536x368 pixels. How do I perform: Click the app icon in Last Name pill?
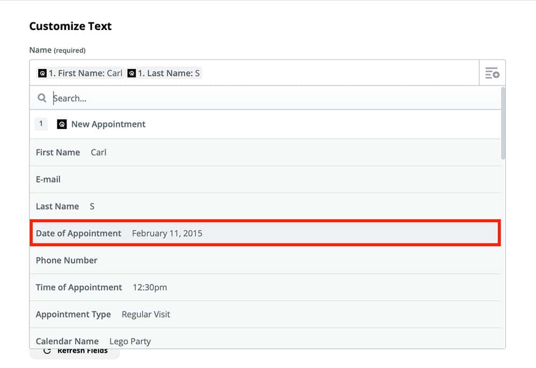coord(132,73)
